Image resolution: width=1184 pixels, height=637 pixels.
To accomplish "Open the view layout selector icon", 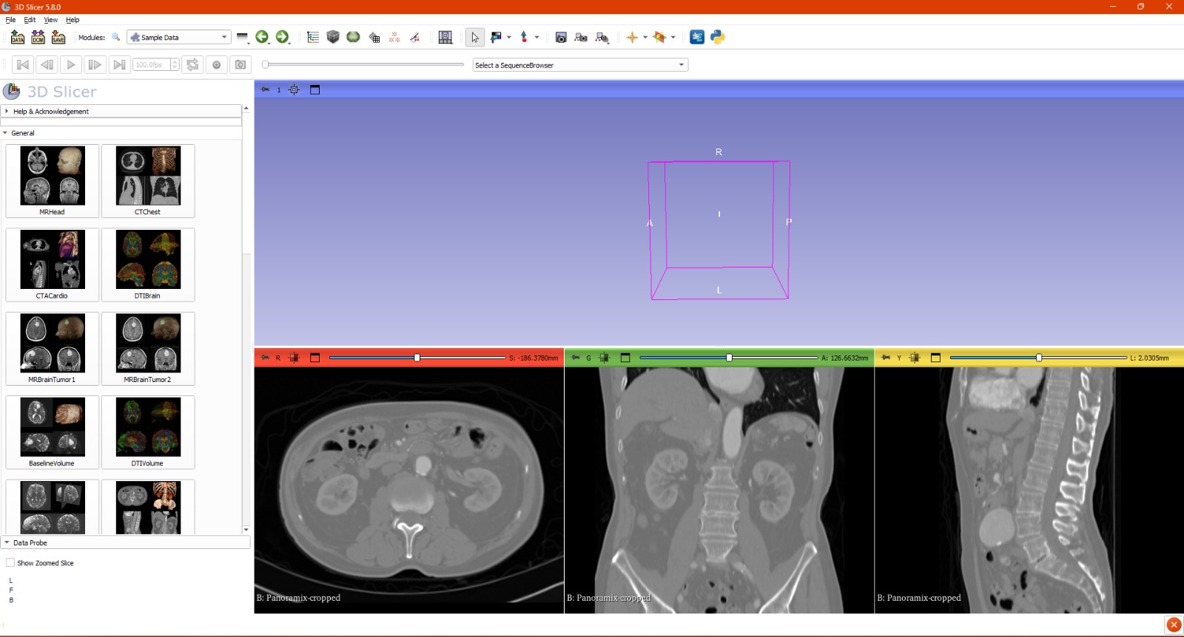I will (x=445, y=37).
